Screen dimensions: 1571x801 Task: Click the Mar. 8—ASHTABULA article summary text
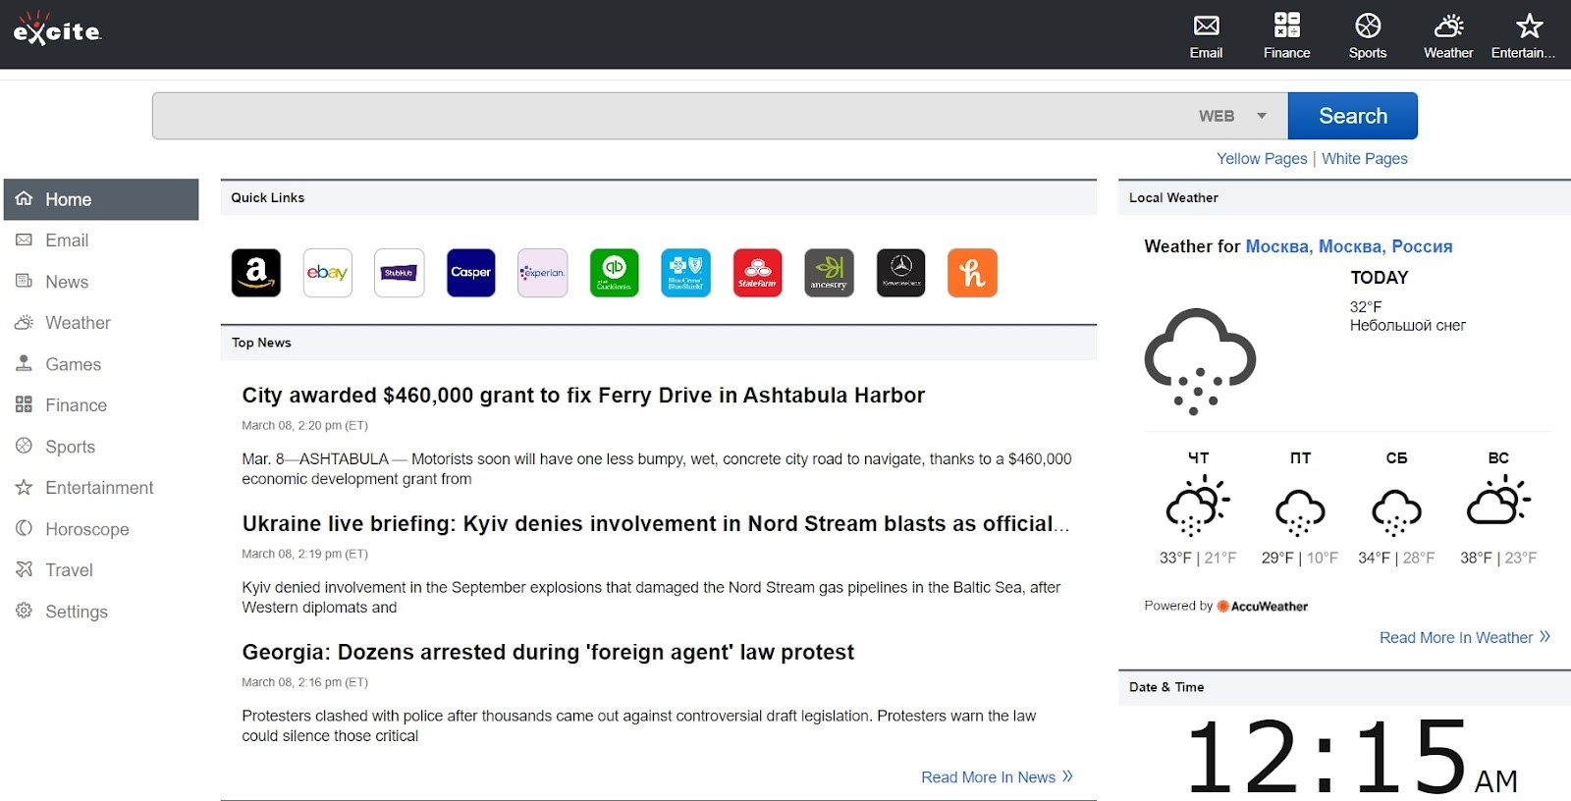pos(656,469)
